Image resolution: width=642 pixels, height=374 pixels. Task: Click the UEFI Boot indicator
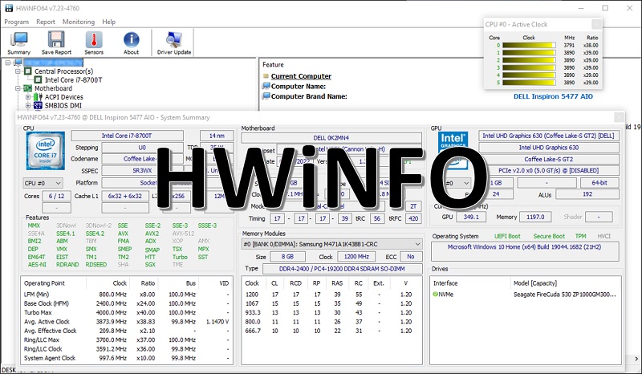pos(507,236)
